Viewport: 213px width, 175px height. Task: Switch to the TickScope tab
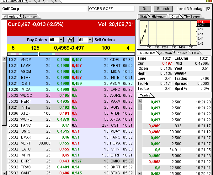click(x=192, y=16)
